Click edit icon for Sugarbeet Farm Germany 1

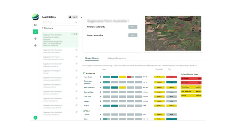point(77,77)
